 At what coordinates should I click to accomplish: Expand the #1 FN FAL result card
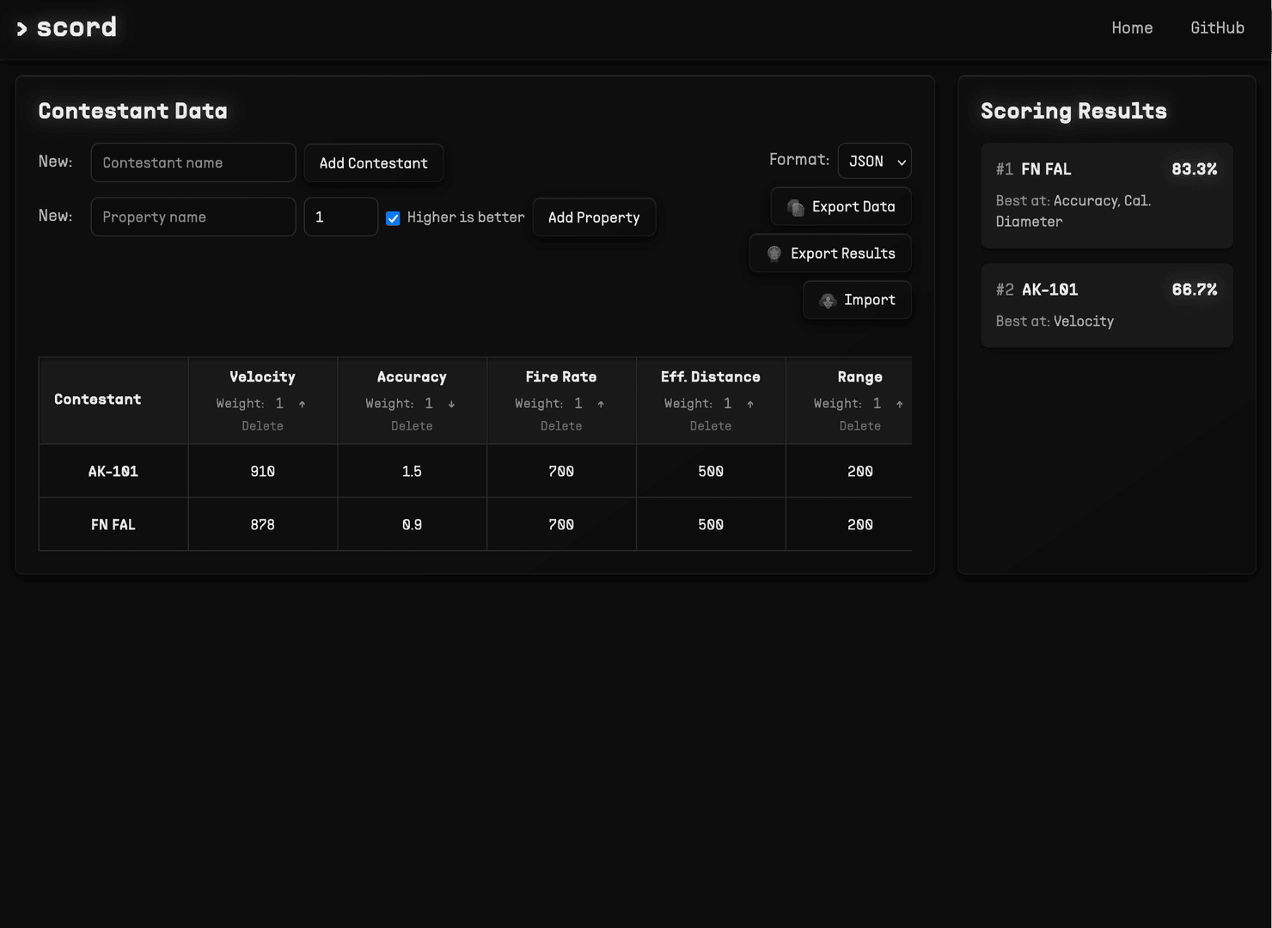(x=1106, y=195)
